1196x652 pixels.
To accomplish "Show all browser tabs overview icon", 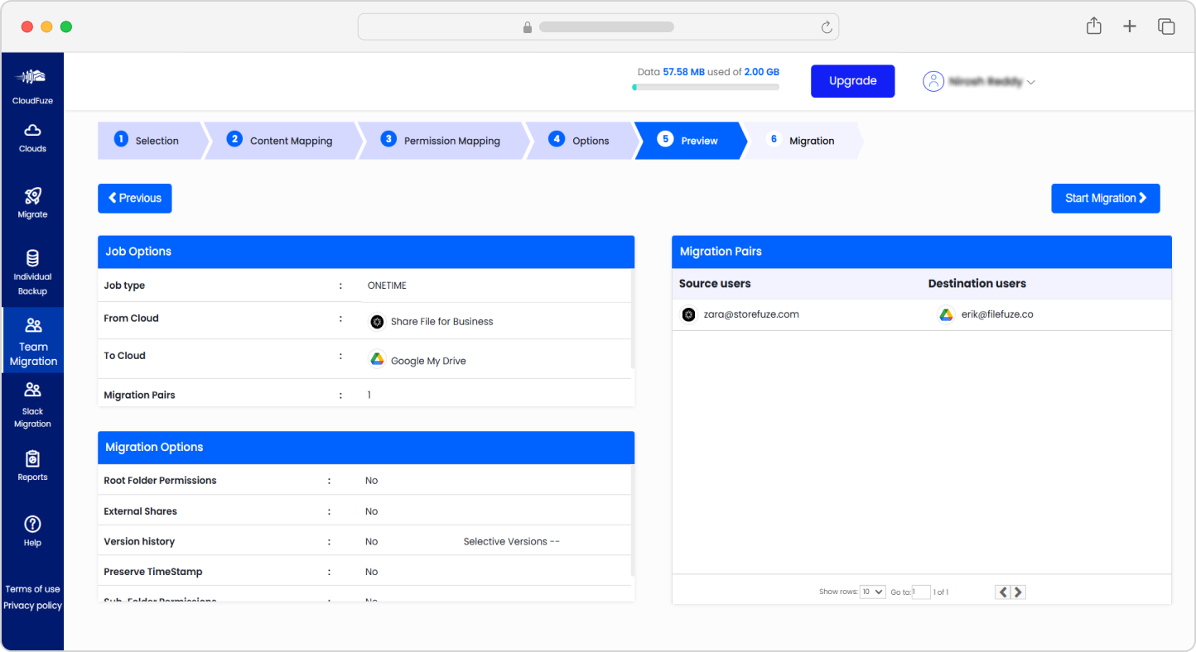I will [x=1166, y=26].
